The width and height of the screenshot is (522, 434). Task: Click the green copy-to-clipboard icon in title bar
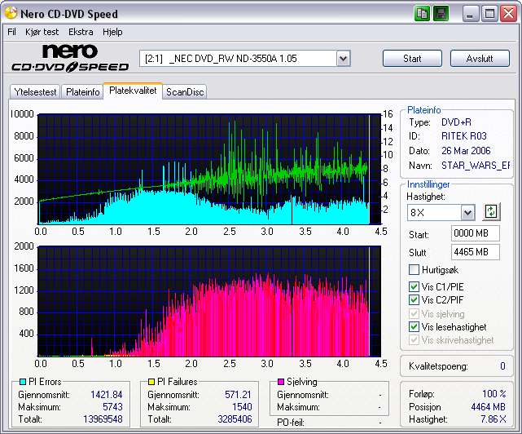point(422,13)
